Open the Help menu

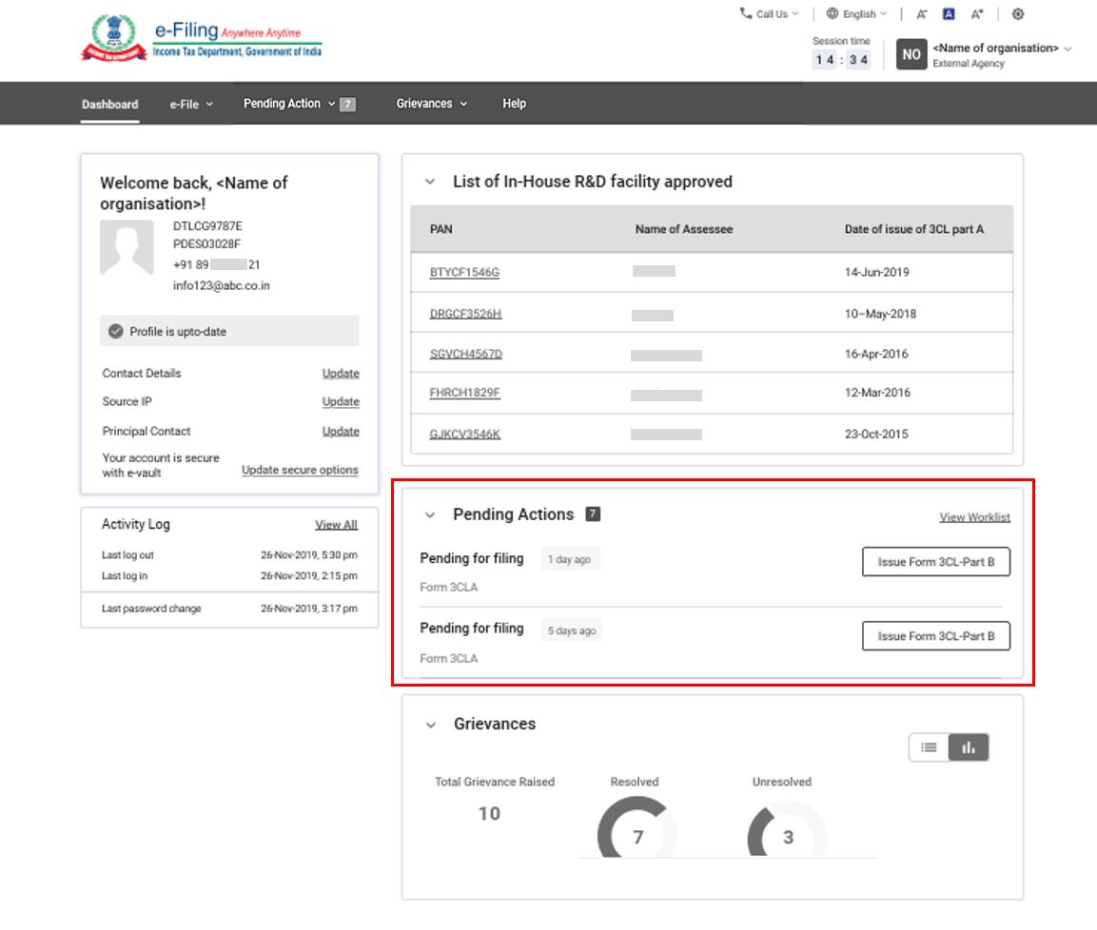coord(514,104)
